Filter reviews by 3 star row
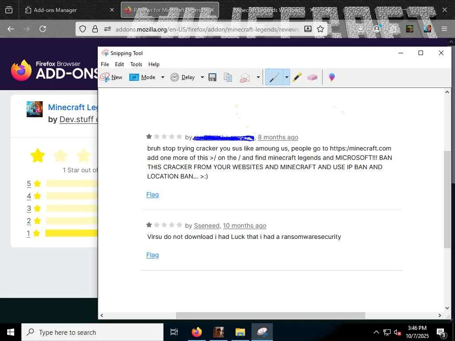 coord(62,209)
